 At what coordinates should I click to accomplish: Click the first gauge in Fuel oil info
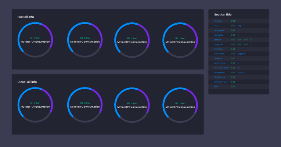pos(35,40)
